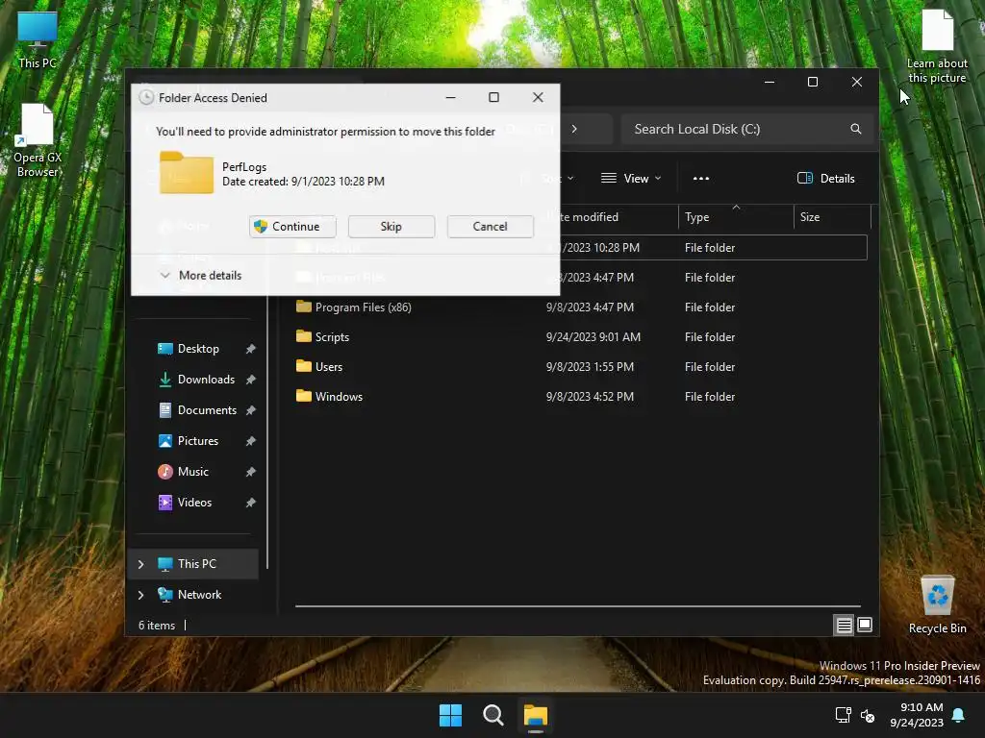Open the Opera GX Browser shortcut

click(x=38, y=140)
